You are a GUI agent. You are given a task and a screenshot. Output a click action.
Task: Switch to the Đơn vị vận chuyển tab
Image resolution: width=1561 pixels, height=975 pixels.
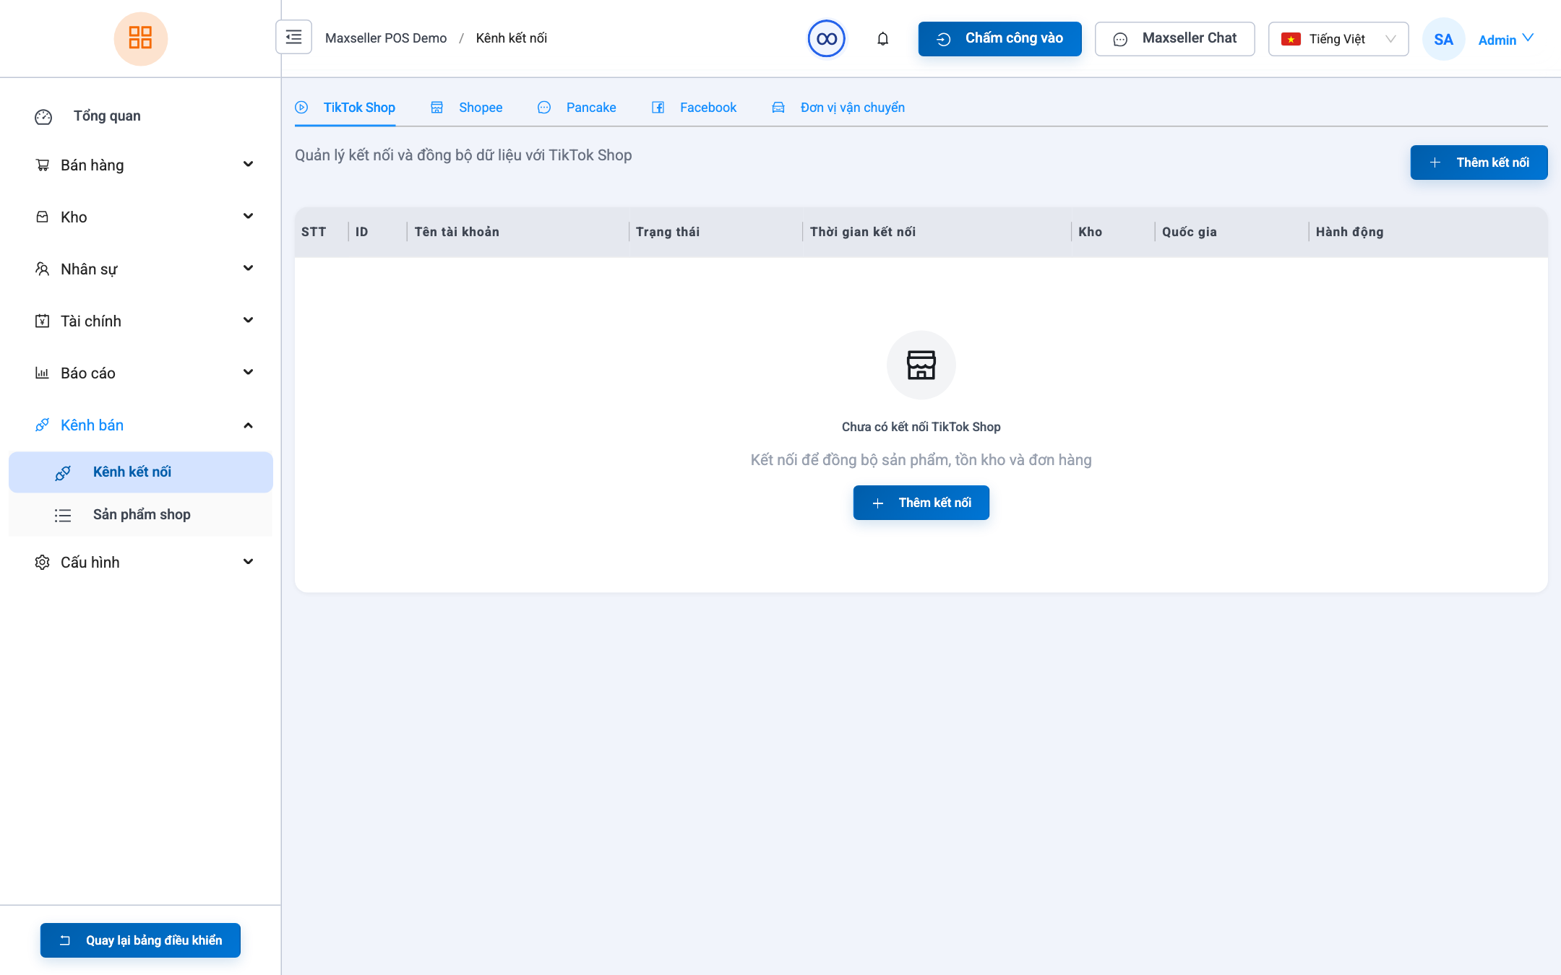(838, 108)
